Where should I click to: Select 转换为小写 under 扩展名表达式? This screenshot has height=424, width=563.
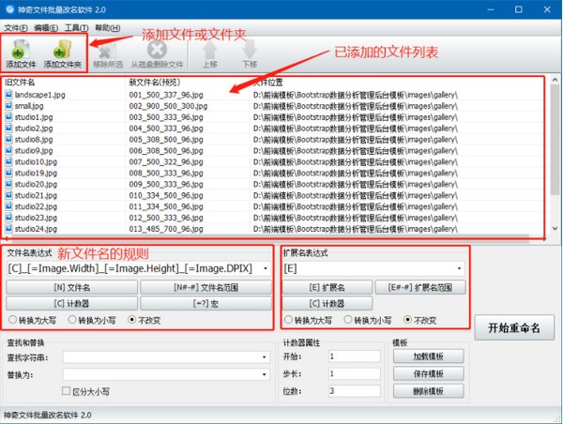point(348,320)
